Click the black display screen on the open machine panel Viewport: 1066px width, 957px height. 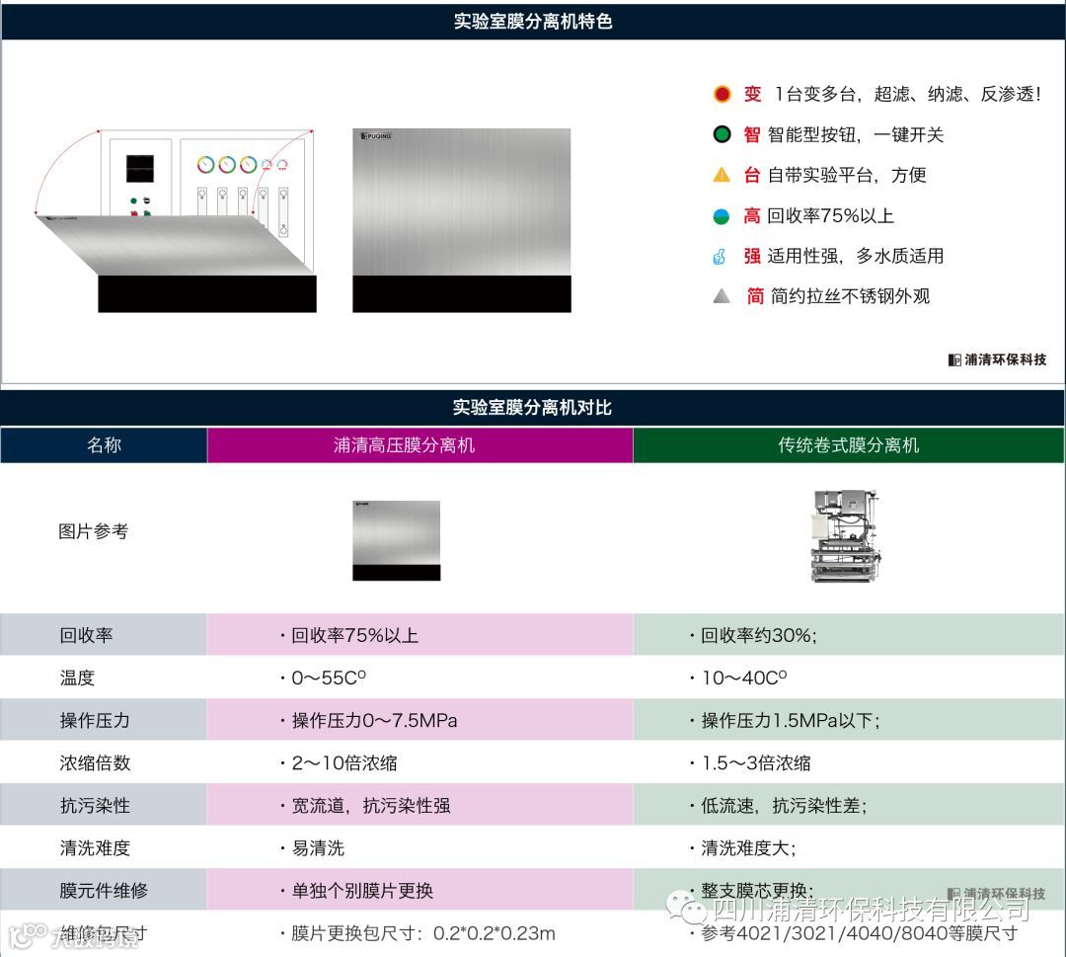pyautogui.click(x=140, y=169)
